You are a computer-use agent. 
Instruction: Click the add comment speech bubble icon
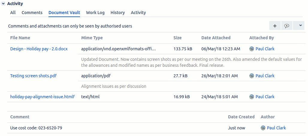[287, 26]
